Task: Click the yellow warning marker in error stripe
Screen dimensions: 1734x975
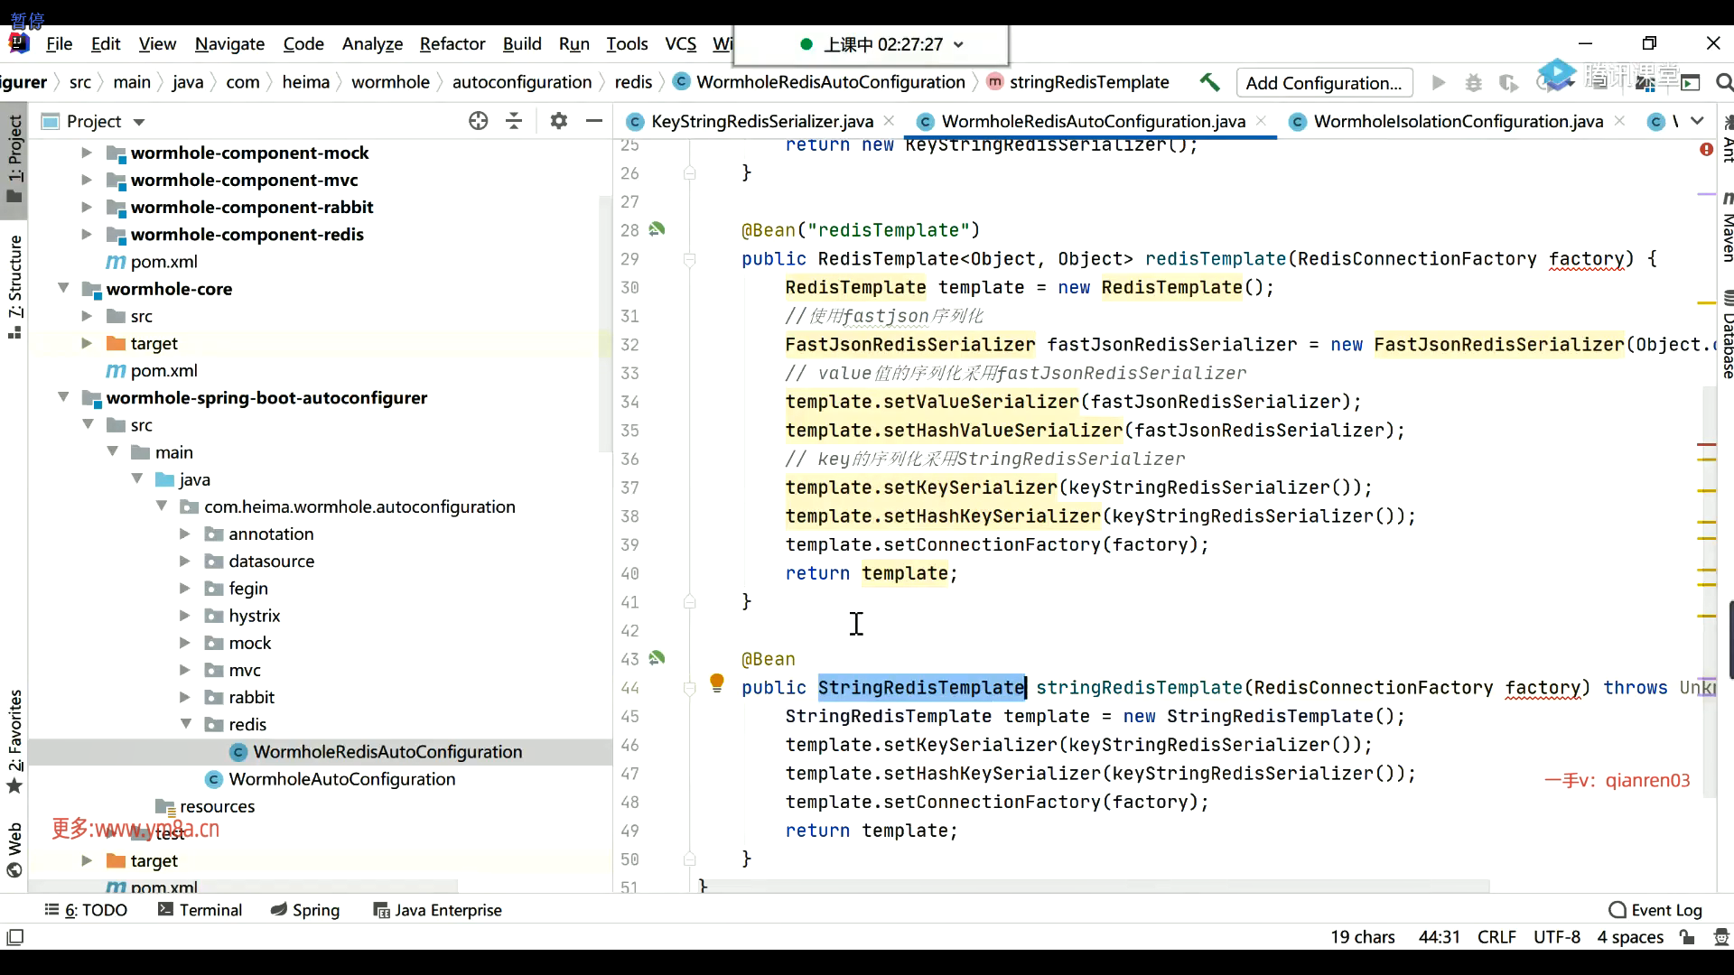Action: 1706,302
